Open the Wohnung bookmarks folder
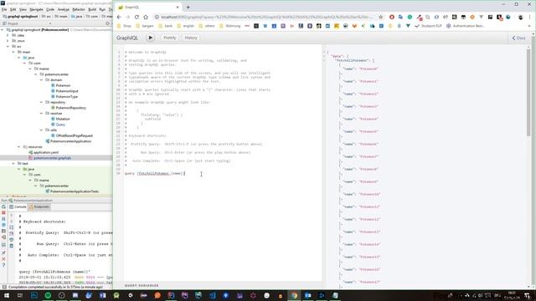This screenshot has height=301, width=536. tap(230, 26)
